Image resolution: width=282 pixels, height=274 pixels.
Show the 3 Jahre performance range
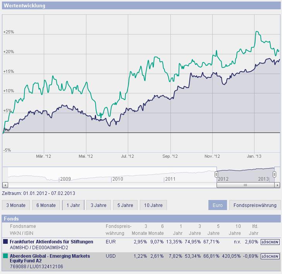(x=98, y=205)
